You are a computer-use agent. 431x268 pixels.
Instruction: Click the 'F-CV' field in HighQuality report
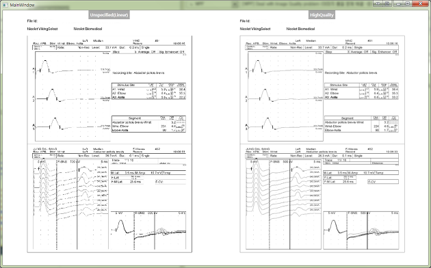click(x=383, y=182)
